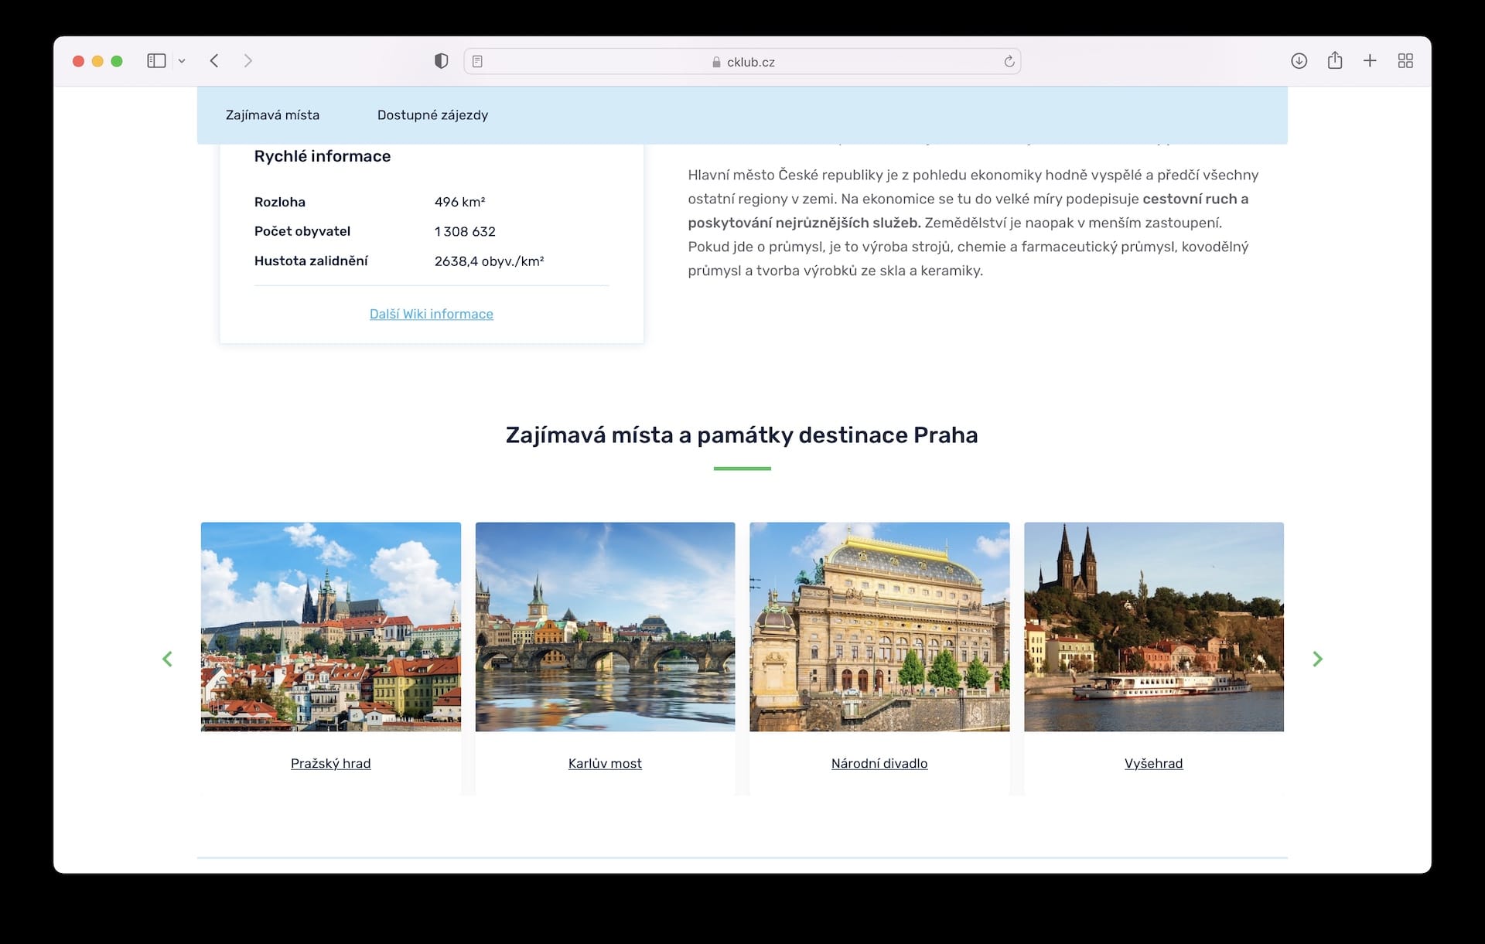This screenshot has width=1485, height=944.
Task: Open the share sheet icon
Action: [x=1334, y=60]
